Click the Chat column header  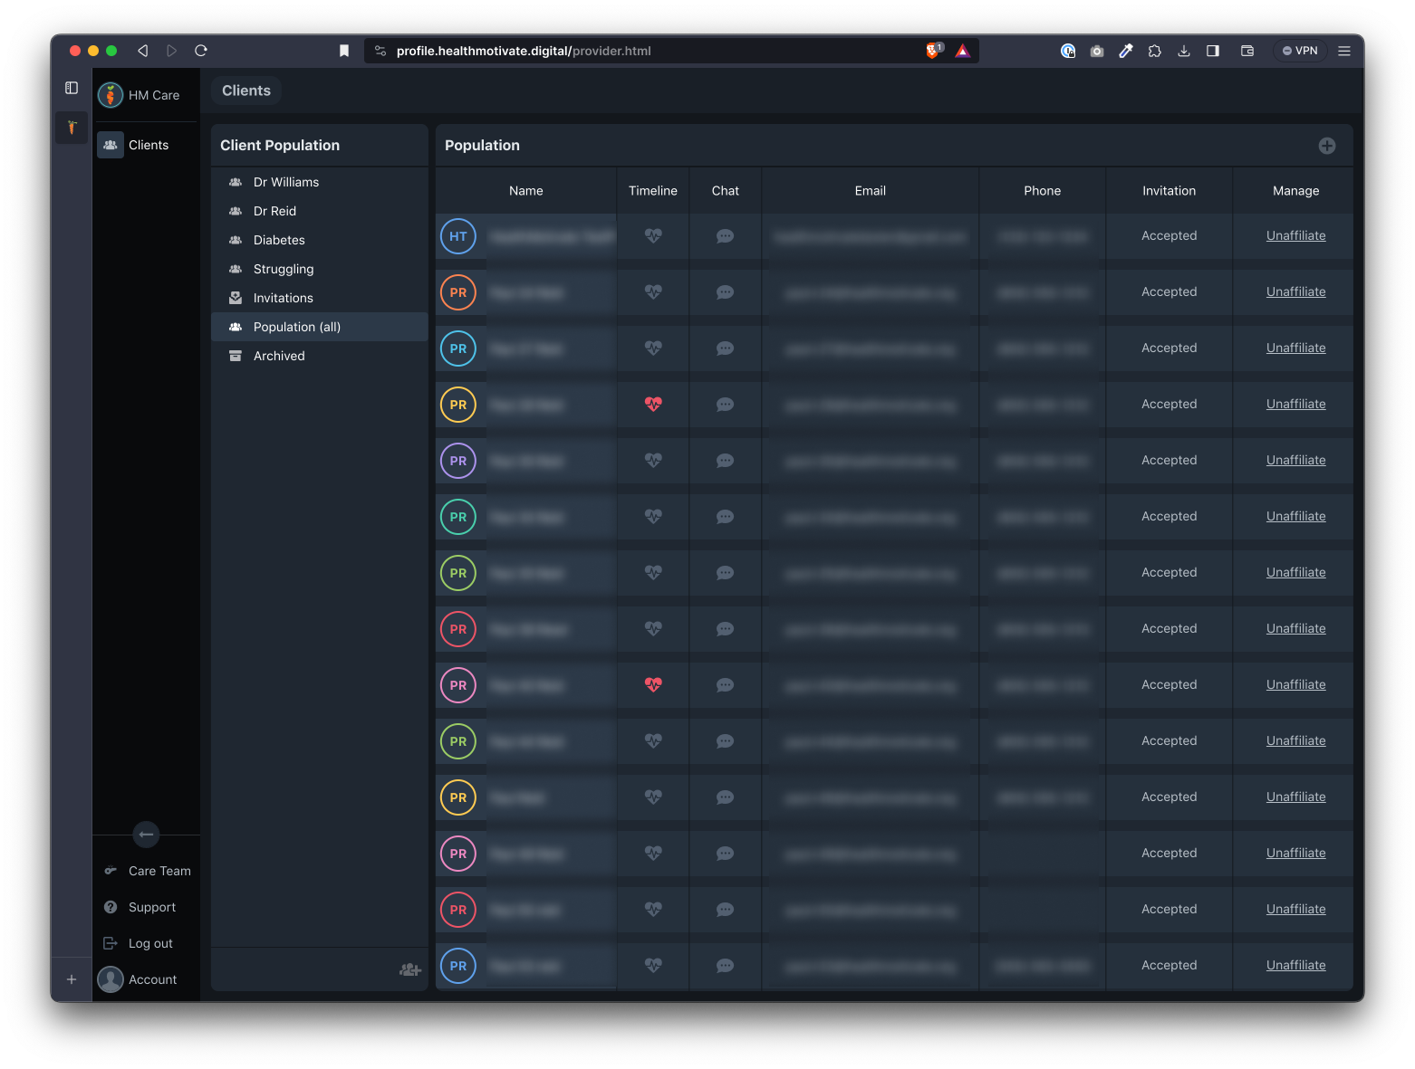coord(726,191)
